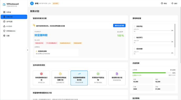Screen dimensions: 181x100
Task: Click the 其他 ¥1,900 budget tile
Action: pos(165,88)
